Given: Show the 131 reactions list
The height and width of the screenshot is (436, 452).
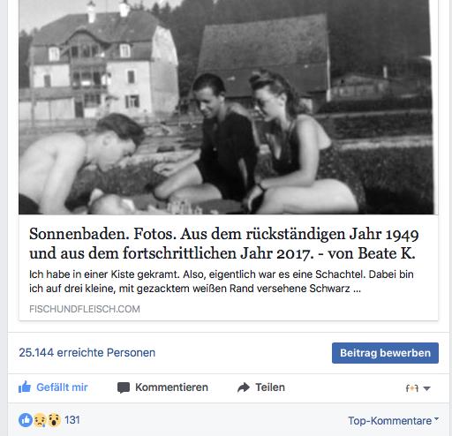Looking at the screenshot, I should [72, 420].
